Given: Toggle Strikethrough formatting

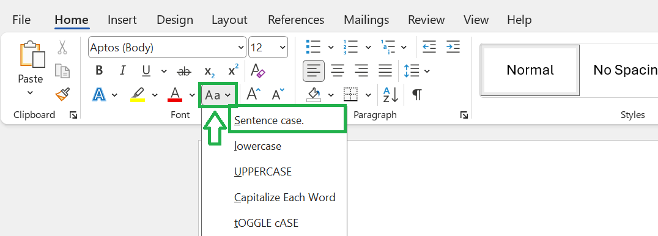Looking at the screenshot, I should click(x=184, y=72).
